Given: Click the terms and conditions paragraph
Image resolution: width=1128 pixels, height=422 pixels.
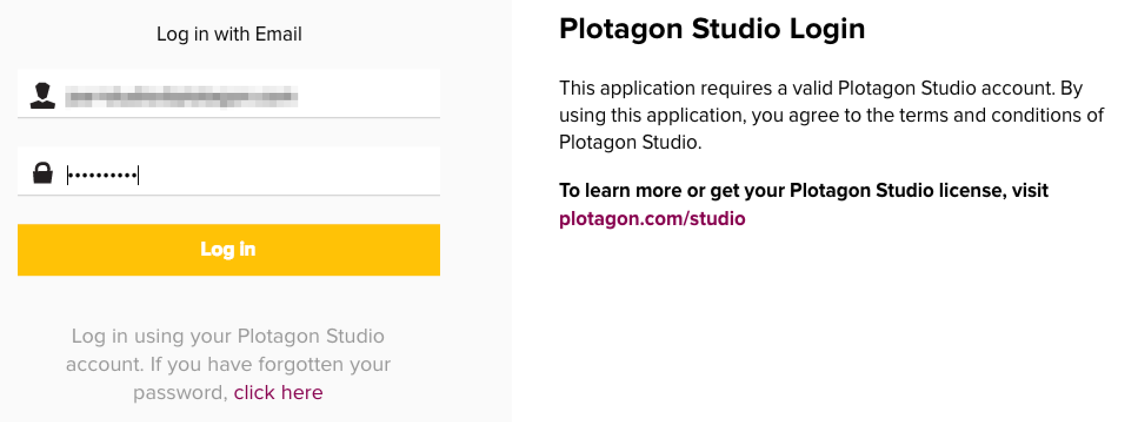Looking at the screenshot, I should point(831,115).
